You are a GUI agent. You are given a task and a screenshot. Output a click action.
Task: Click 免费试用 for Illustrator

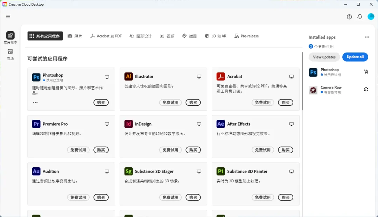pyautogui.click(x=170, y=103)
